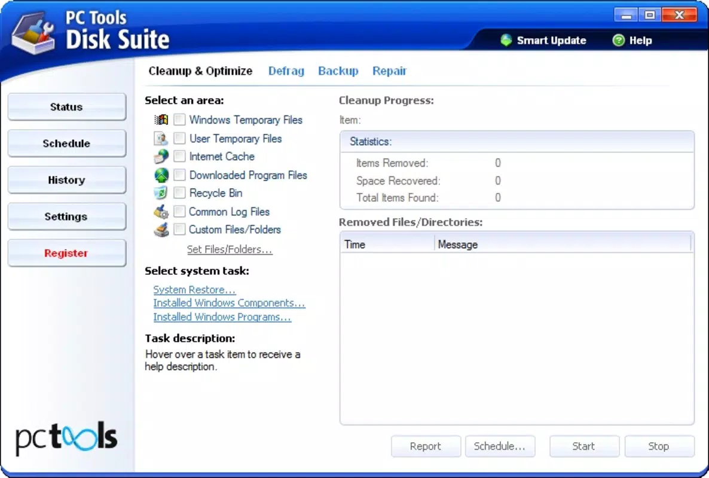Enable Windows Temporary Files checkbox
This screenshot has height=478, width=709.
coord(179,119)
